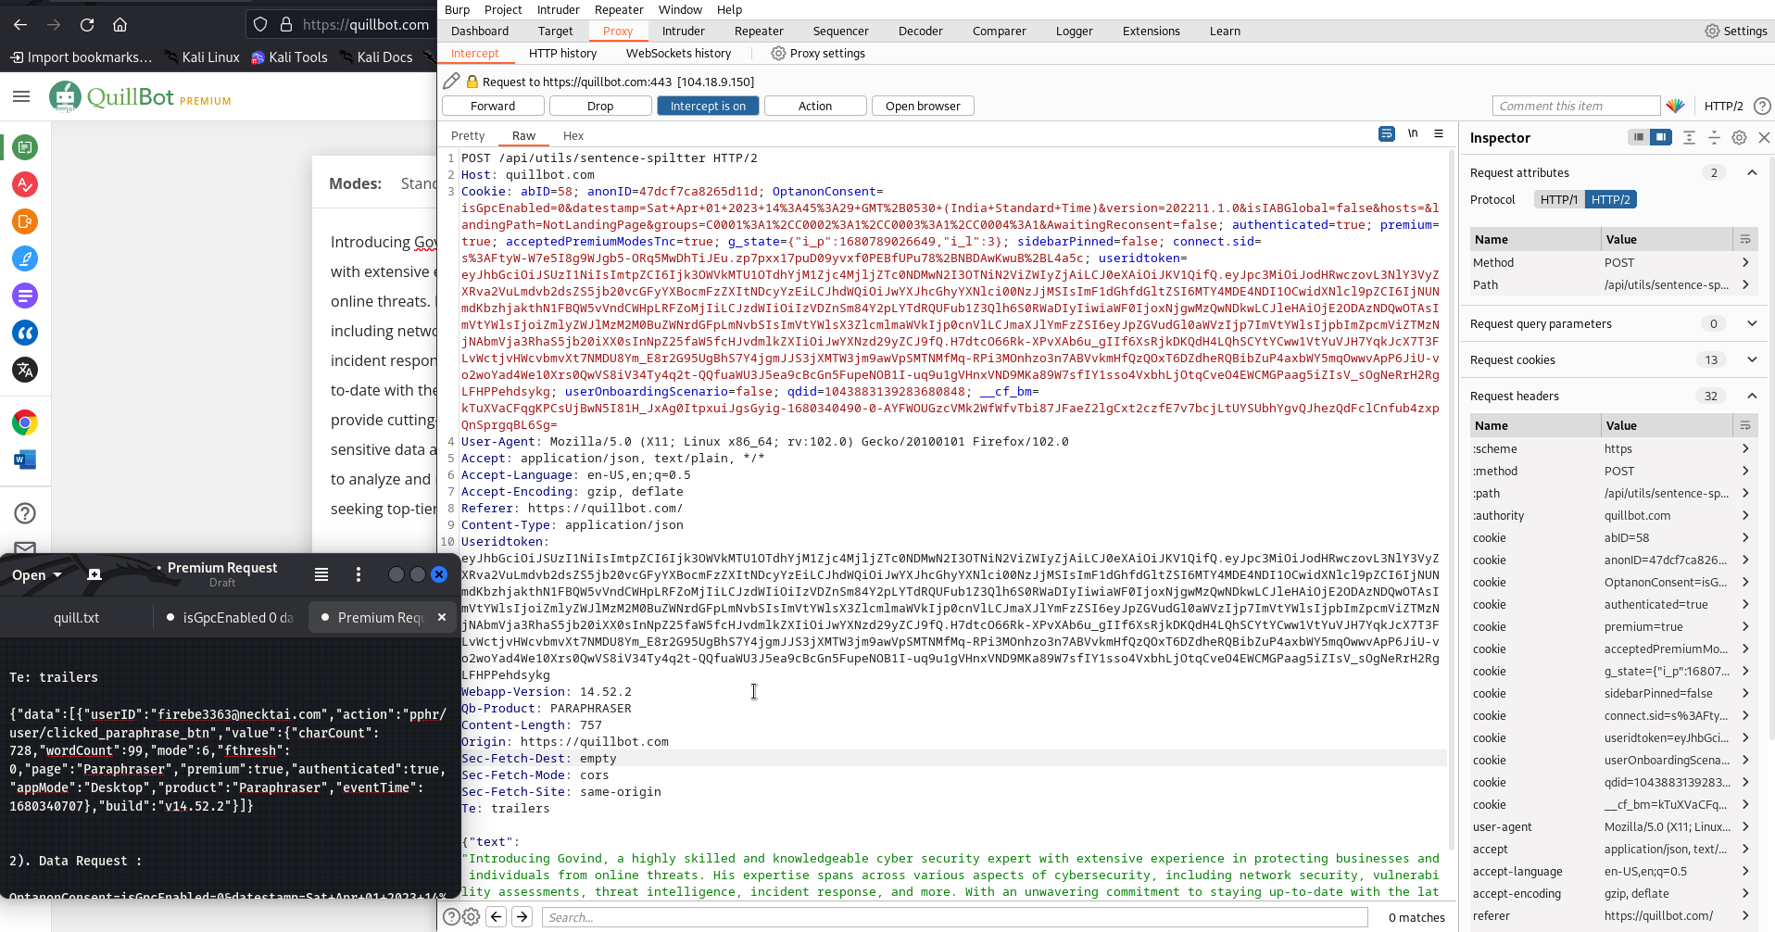Switch Inspector protocol to HTTP/1
This screenshot has height=932, width=1775.
[x=1559, y=199]
